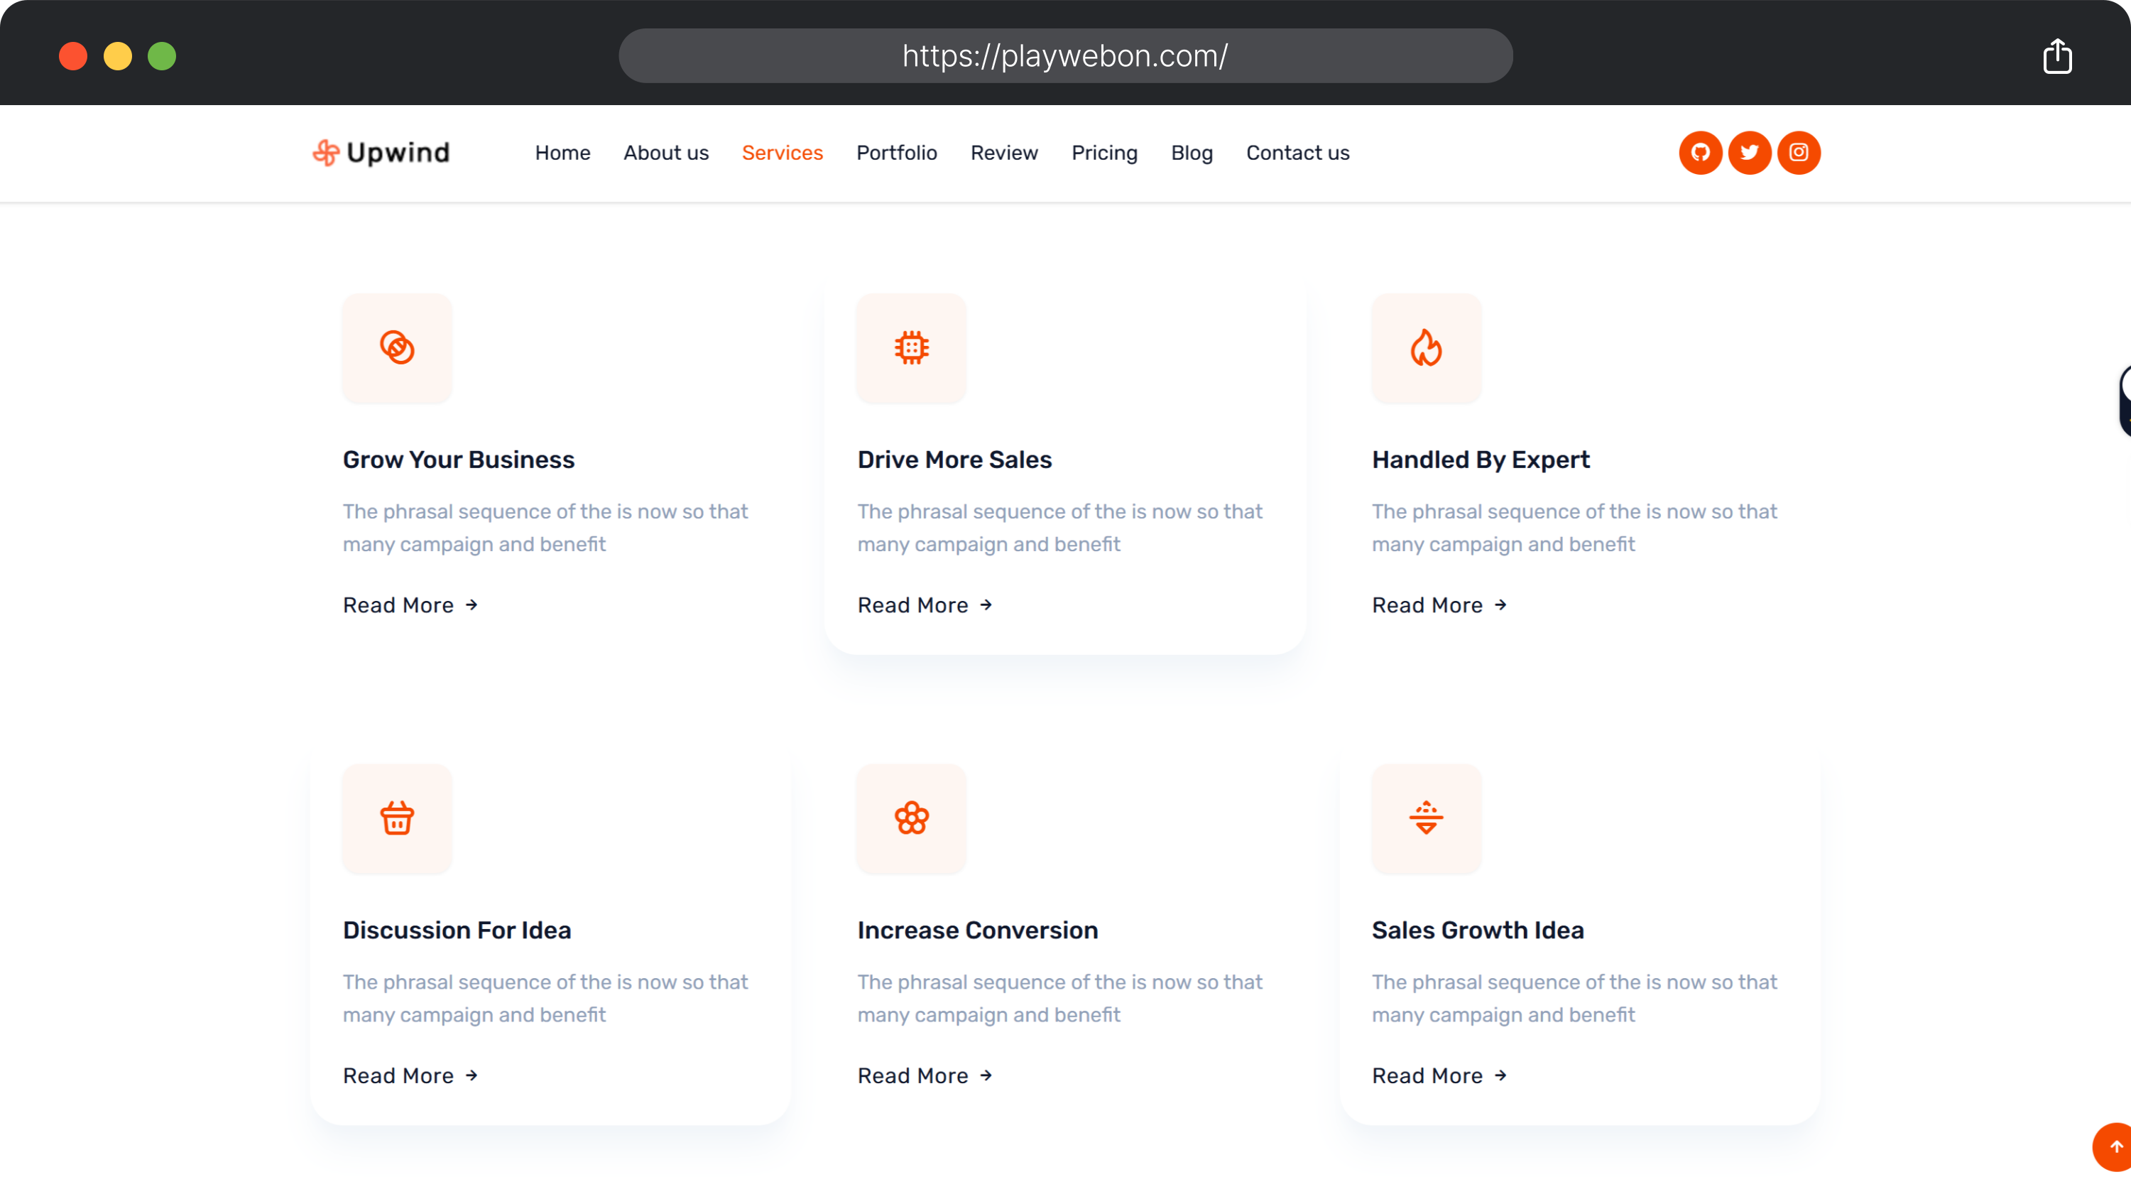The image size is (2131, 1199).
Task: Click the GitHub social icon
Action: pyautogui.click(x=1700, y=152)
